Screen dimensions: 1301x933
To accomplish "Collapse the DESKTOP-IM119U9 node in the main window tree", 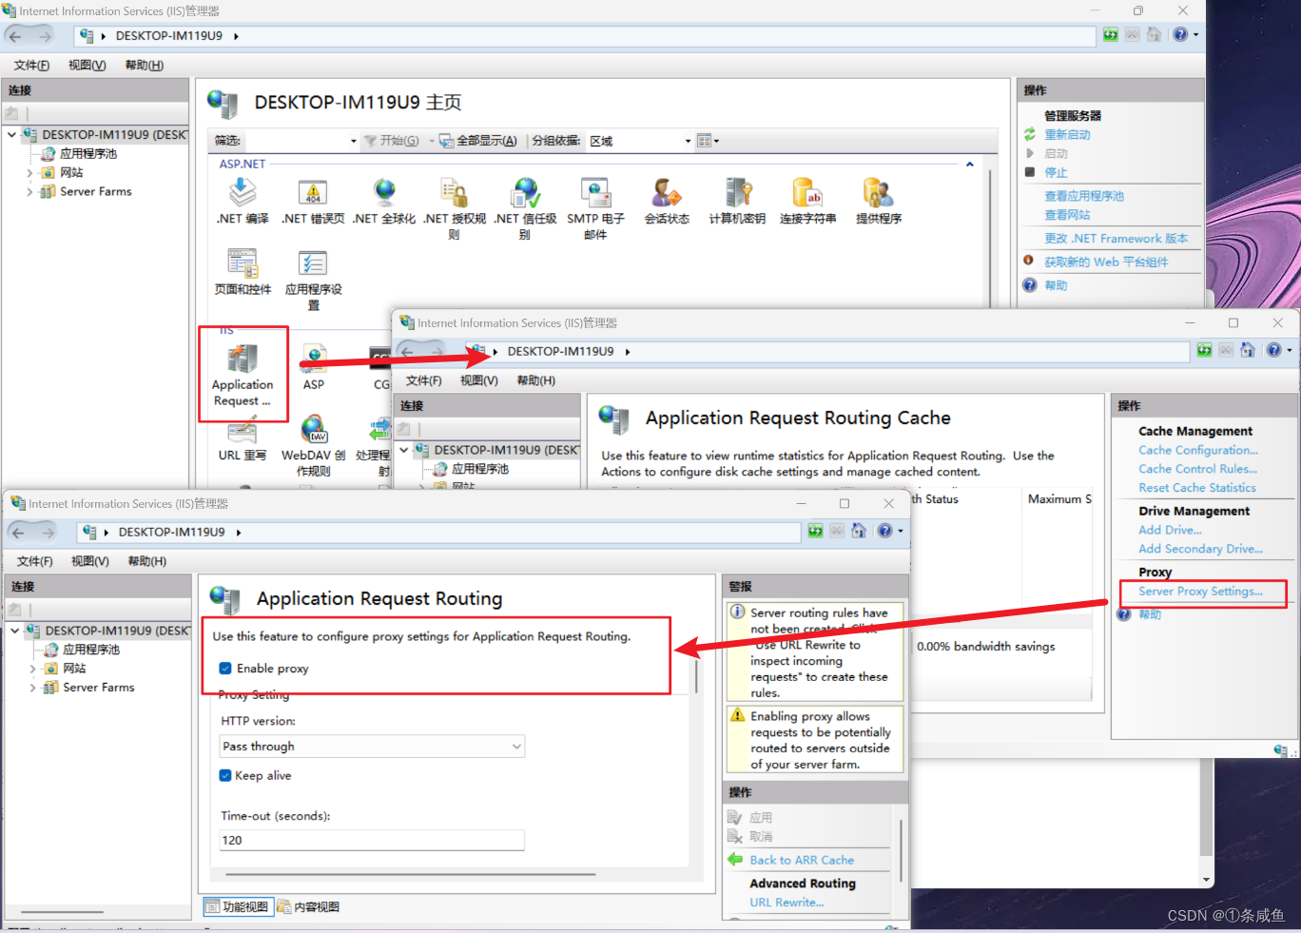I will 11,135.
